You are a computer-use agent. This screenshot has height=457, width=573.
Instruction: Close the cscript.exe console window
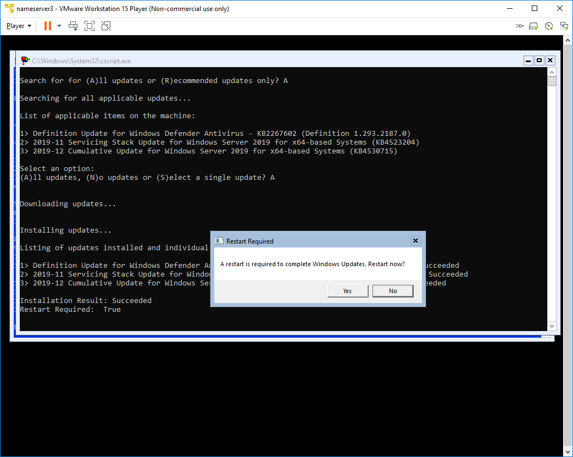pyautogui.click(x=550, y=60)
